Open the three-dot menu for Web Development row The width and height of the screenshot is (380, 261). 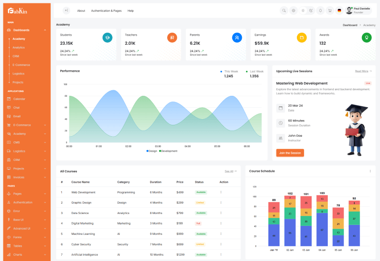pos(221,192)
